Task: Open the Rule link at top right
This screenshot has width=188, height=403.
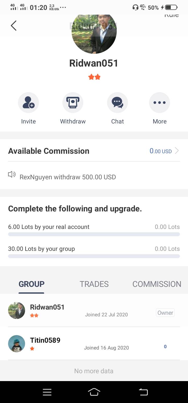Action: (x=172, y=16)
